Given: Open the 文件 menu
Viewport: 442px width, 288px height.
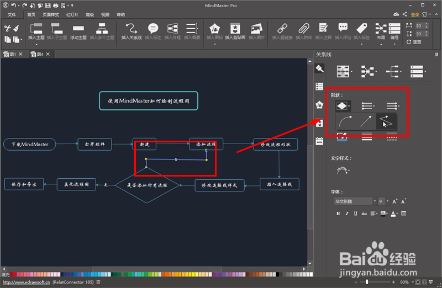Looking at the screenshot, I should point(12,14).
